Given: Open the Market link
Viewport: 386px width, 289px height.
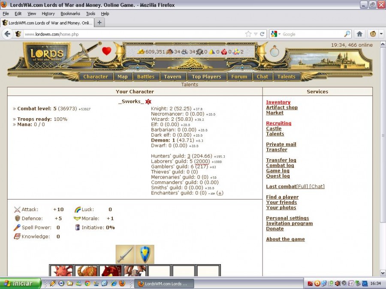Looking at the screenshot, I should (x=275, y=113).
